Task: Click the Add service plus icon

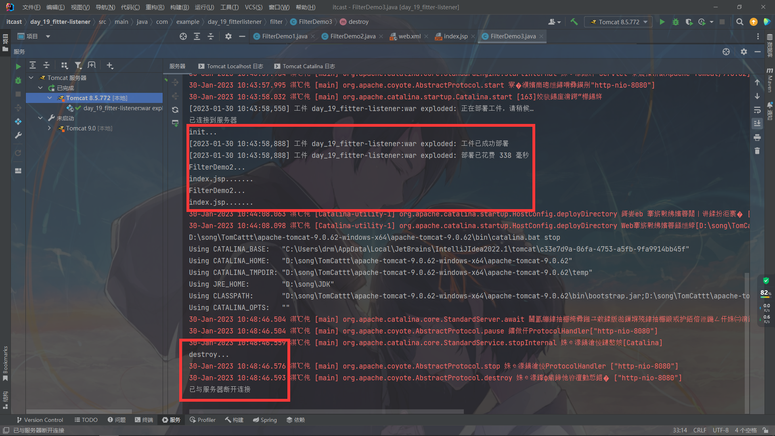Action: (110, 65)
